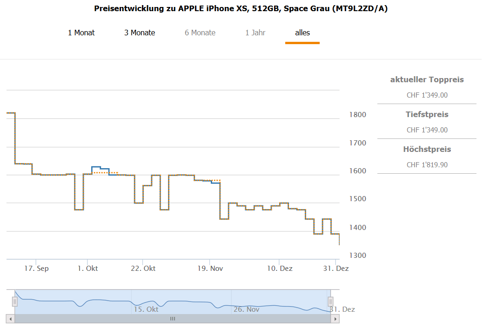Click the Tiefstpreis value CHF 1'349.00
Image resolution: width=483 pixels, height=328 pixels.
click(x=427, y=130)
